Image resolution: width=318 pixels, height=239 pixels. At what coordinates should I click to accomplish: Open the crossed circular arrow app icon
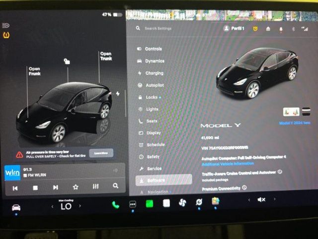pyautogui.click(x=199, y=202)
